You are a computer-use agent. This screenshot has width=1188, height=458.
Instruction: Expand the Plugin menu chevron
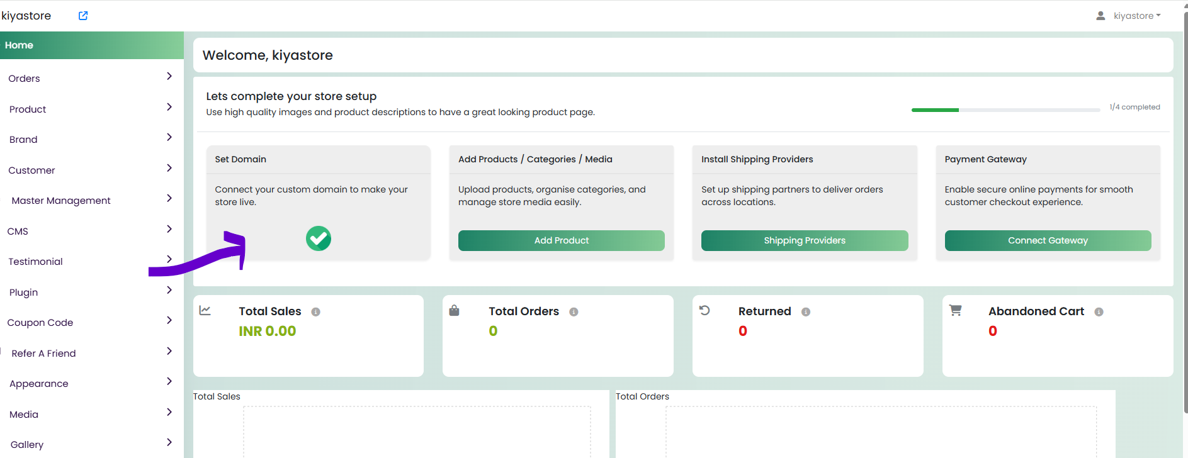point(169,290)
